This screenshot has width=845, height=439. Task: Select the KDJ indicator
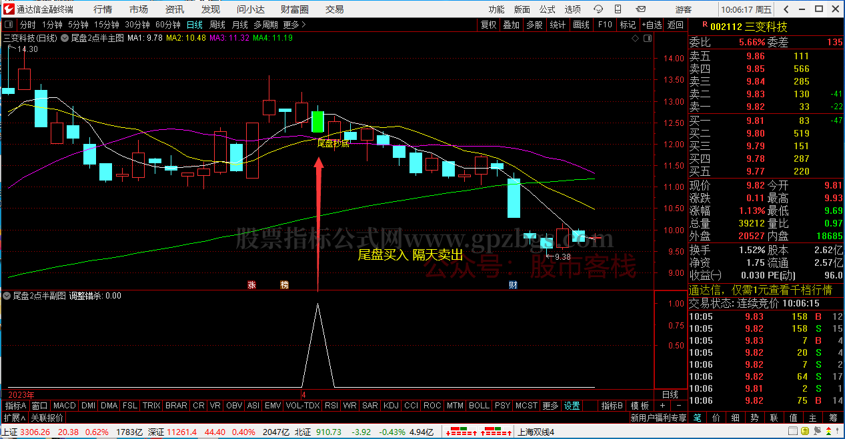(389, 406)
